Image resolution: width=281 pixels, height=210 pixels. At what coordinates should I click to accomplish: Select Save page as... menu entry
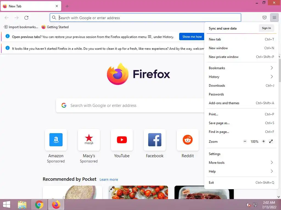tap(241, 123)
